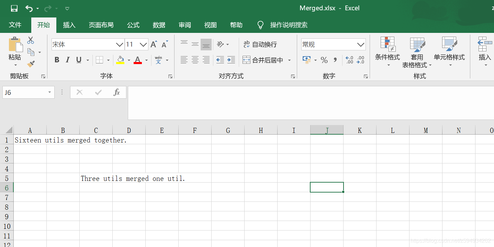Click the Increase Decimal icon

point(349,60)
